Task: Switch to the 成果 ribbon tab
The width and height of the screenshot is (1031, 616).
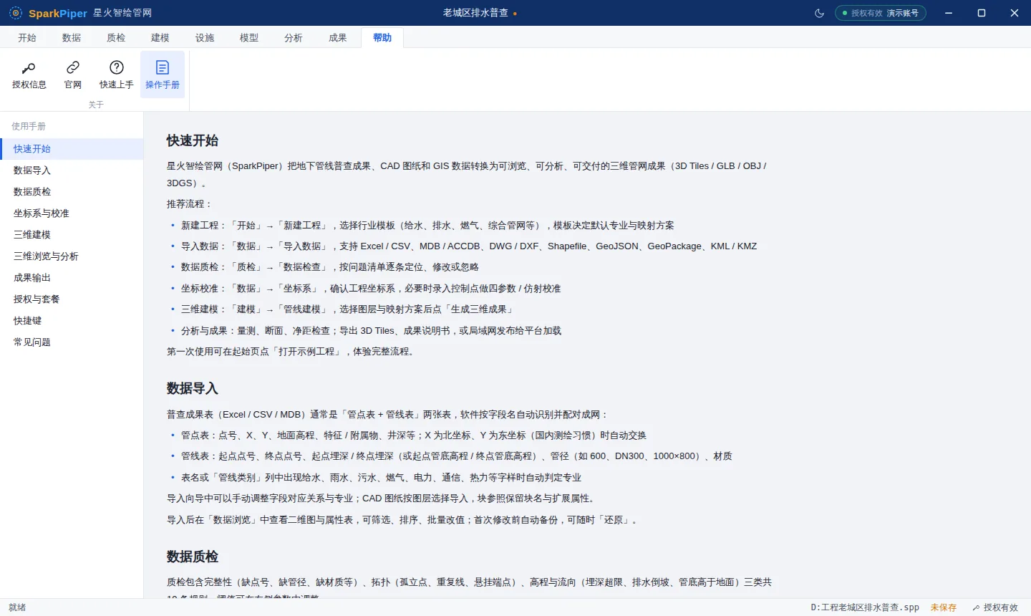Action: 338,38
